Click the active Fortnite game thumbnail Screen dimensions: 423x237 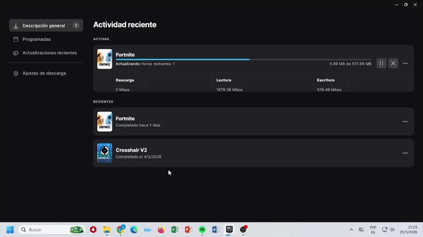104,59
